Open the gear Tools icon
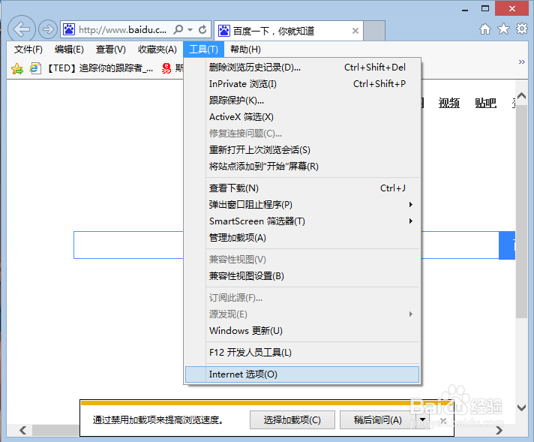Screen dimensions: 534x442 click(x=522, y=29)
